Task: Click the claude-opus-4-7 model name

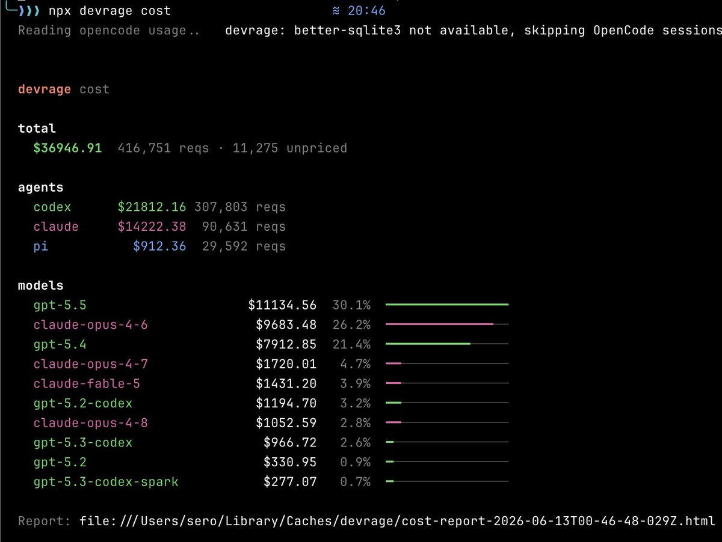Action: [x=91, y=364]
